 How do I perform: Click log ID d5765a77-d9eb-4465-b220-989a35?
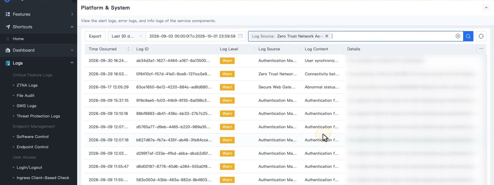[173, 127]
